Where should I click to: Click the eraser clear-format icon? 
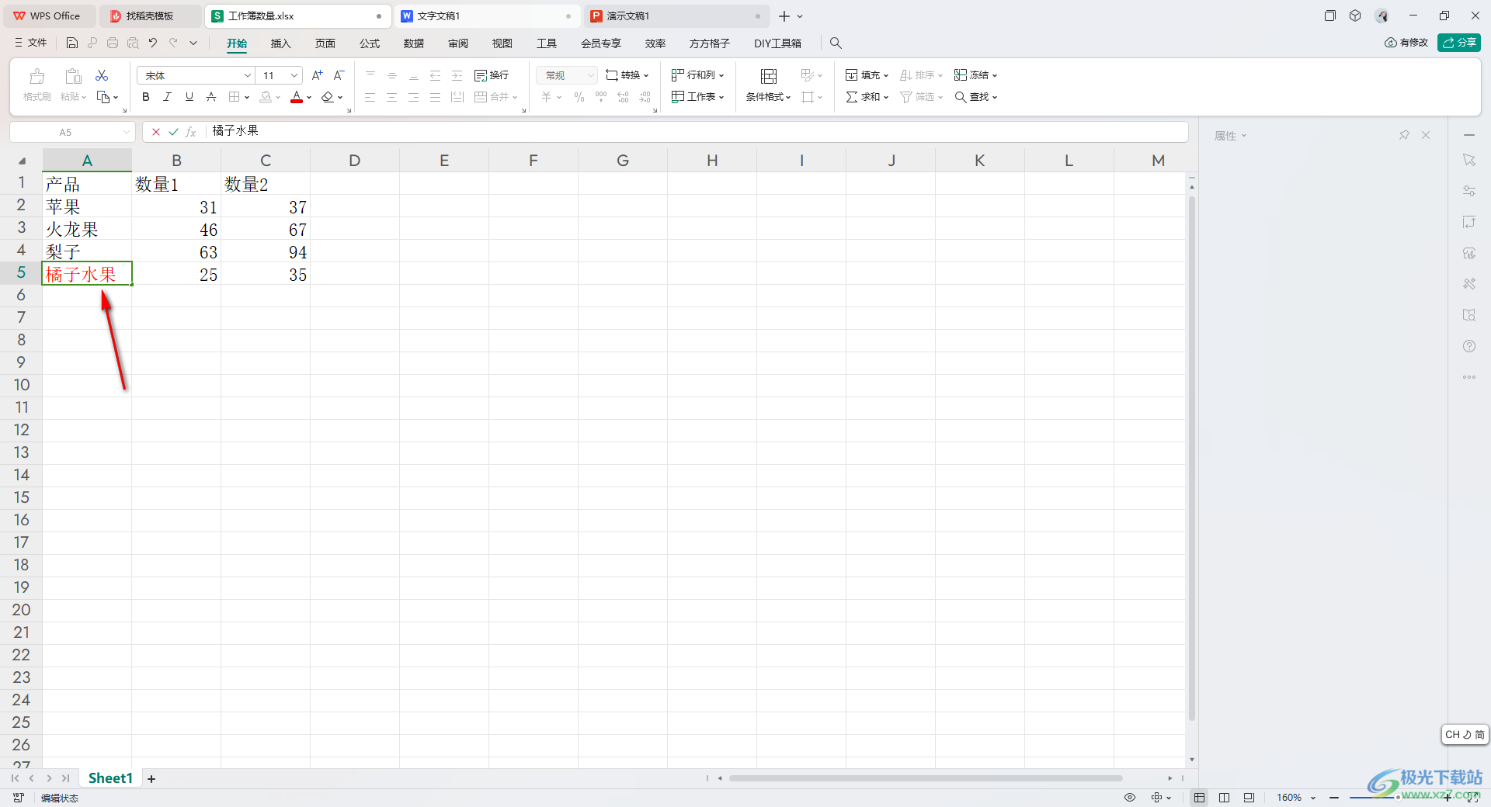tap(328, 97)
